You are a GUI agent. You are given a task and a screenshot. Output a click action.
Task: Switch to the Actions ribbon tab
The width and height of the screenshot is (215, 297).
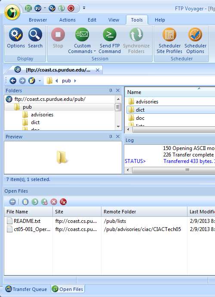(68, 20)
